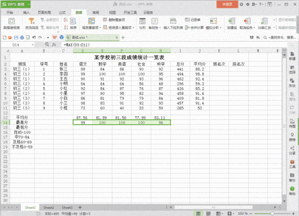Switch to the 页面布局 ribbon tab
Image resolution: width=299 pixels, height=216 pixels.
click(x=44, y=13)
